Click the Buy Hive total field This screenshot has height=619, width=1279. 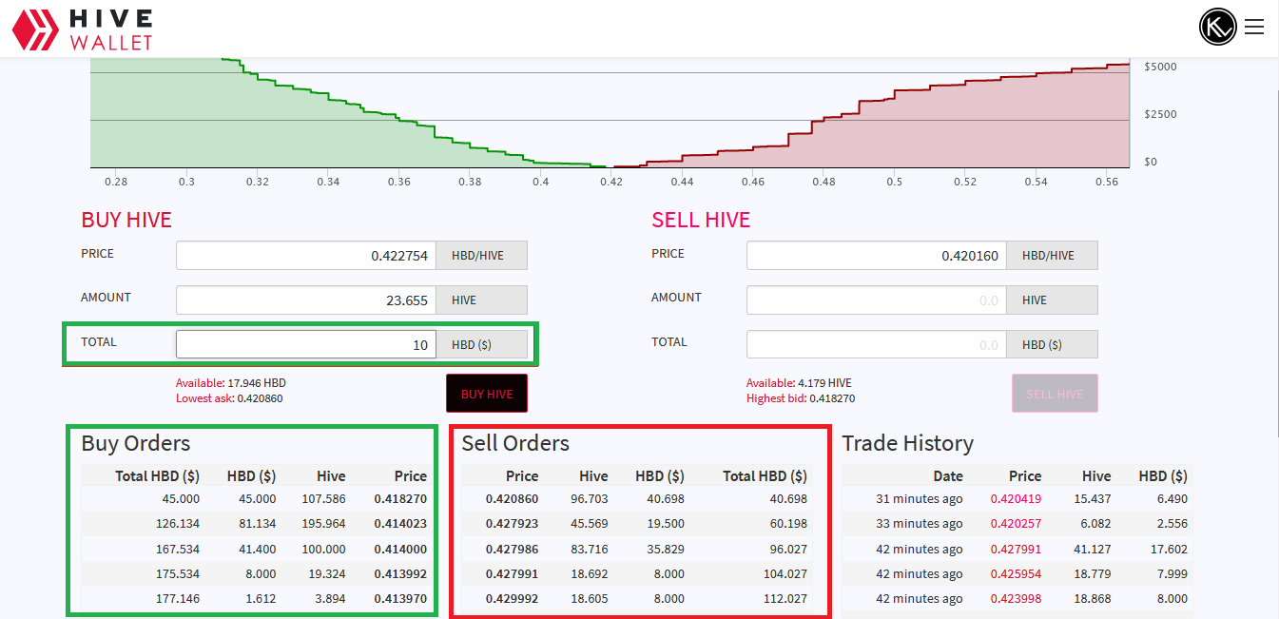(306, 345)
